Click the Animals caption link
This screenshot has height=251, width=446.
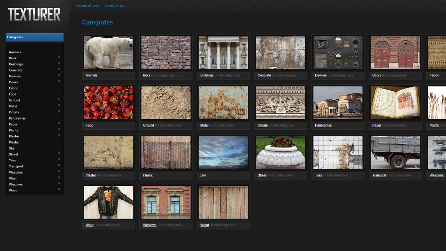92,75
